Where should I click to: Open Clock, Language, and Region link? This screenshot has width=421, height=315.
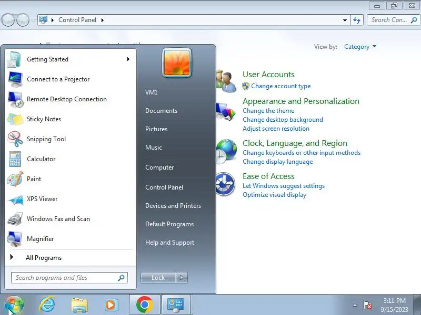295,143
